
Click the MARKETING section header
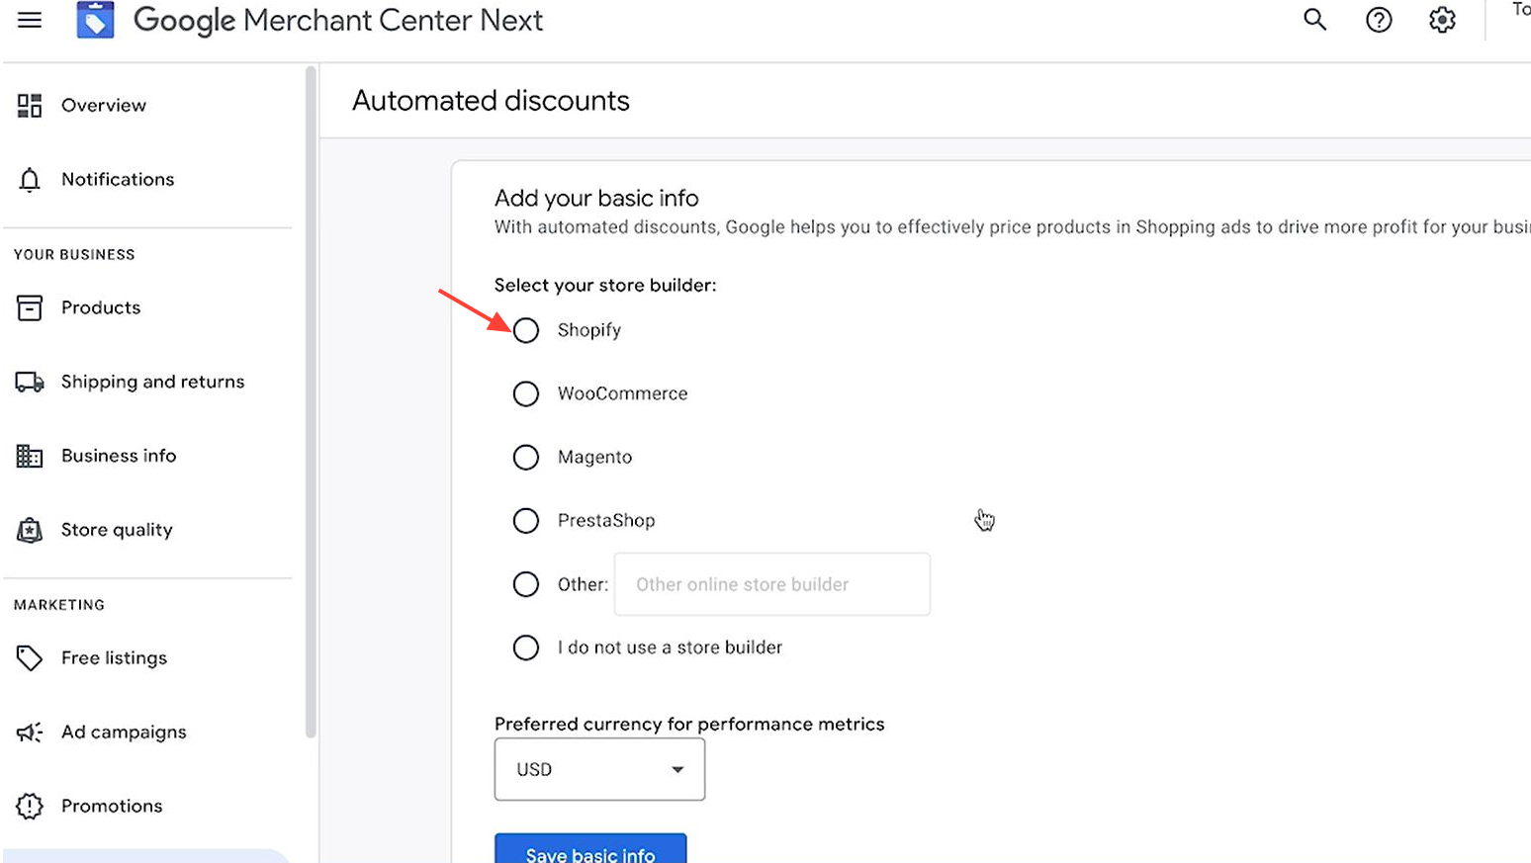59,605
